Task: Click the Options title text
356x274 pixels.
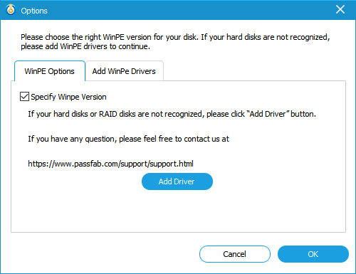Action: [x=34, y=11]
